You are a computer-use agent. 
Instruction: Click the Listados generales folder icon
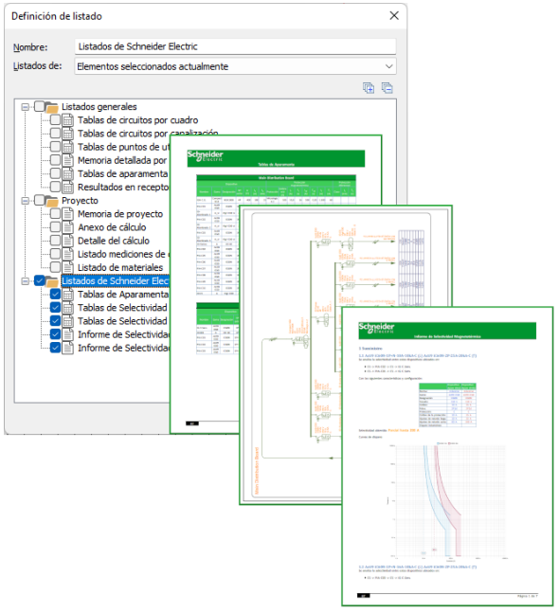click(x=51, y=107)
